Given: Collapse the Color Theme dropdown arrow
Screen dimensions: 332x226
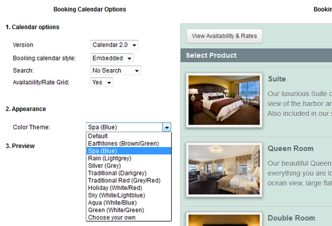Looking at the screenshot, I should pos(167,127).
